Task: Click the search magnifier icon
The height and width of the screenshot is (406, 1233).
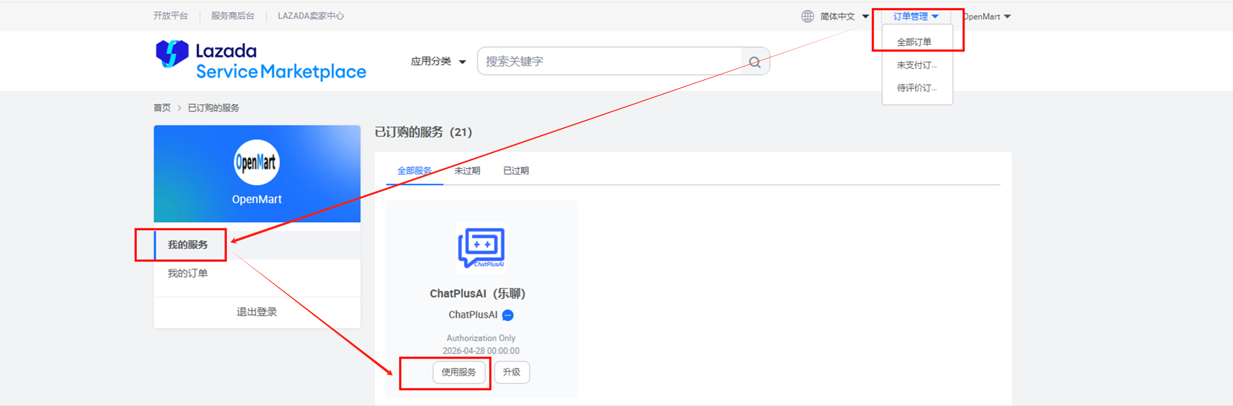Action: pyautogui.click(x=755, y=62)
